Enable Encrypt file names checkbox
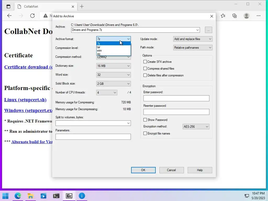Viewport: 268px width, 201px height. (x=145, y=133)
